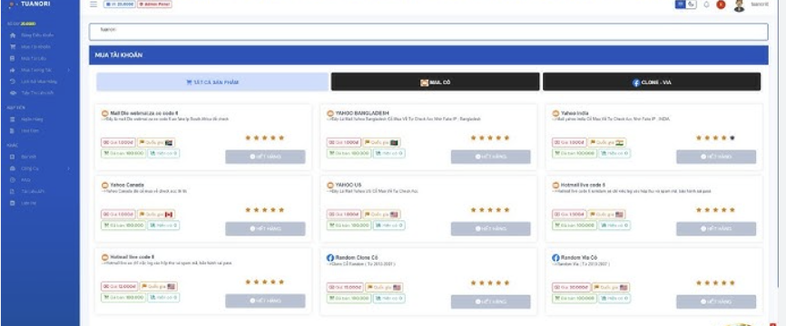Click star rating on Yahoo India card
786x326 pixels.
(716, 138)
